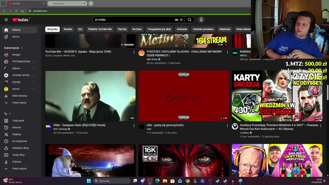
Task: Open more options for Hitler Gangnam Style video
Action: click(134, 126)
